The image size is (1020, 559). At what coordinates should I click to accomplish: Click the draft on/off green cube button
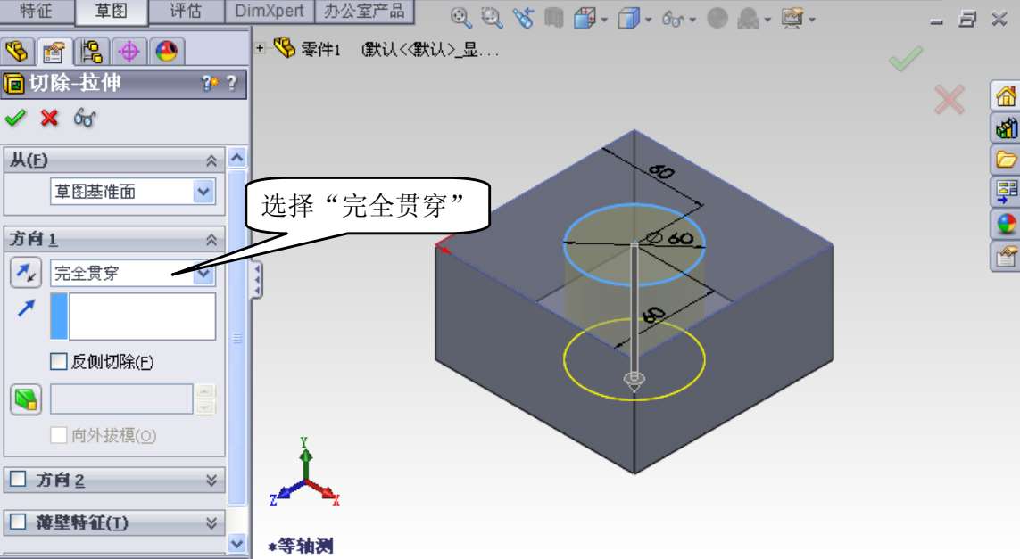point(26,400)
